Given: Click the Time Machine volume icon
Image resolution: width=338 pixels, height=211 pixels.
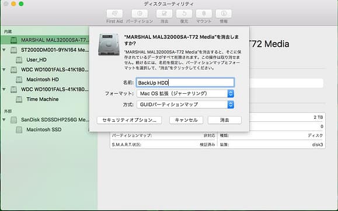Looking at the screenshot, I should point(19,99).
